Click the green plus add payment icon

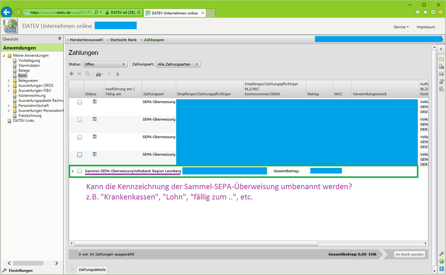pos(71,74)
